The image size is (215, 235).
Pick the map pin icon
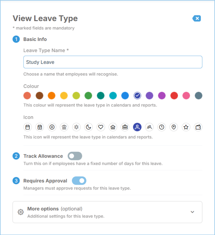174,127
